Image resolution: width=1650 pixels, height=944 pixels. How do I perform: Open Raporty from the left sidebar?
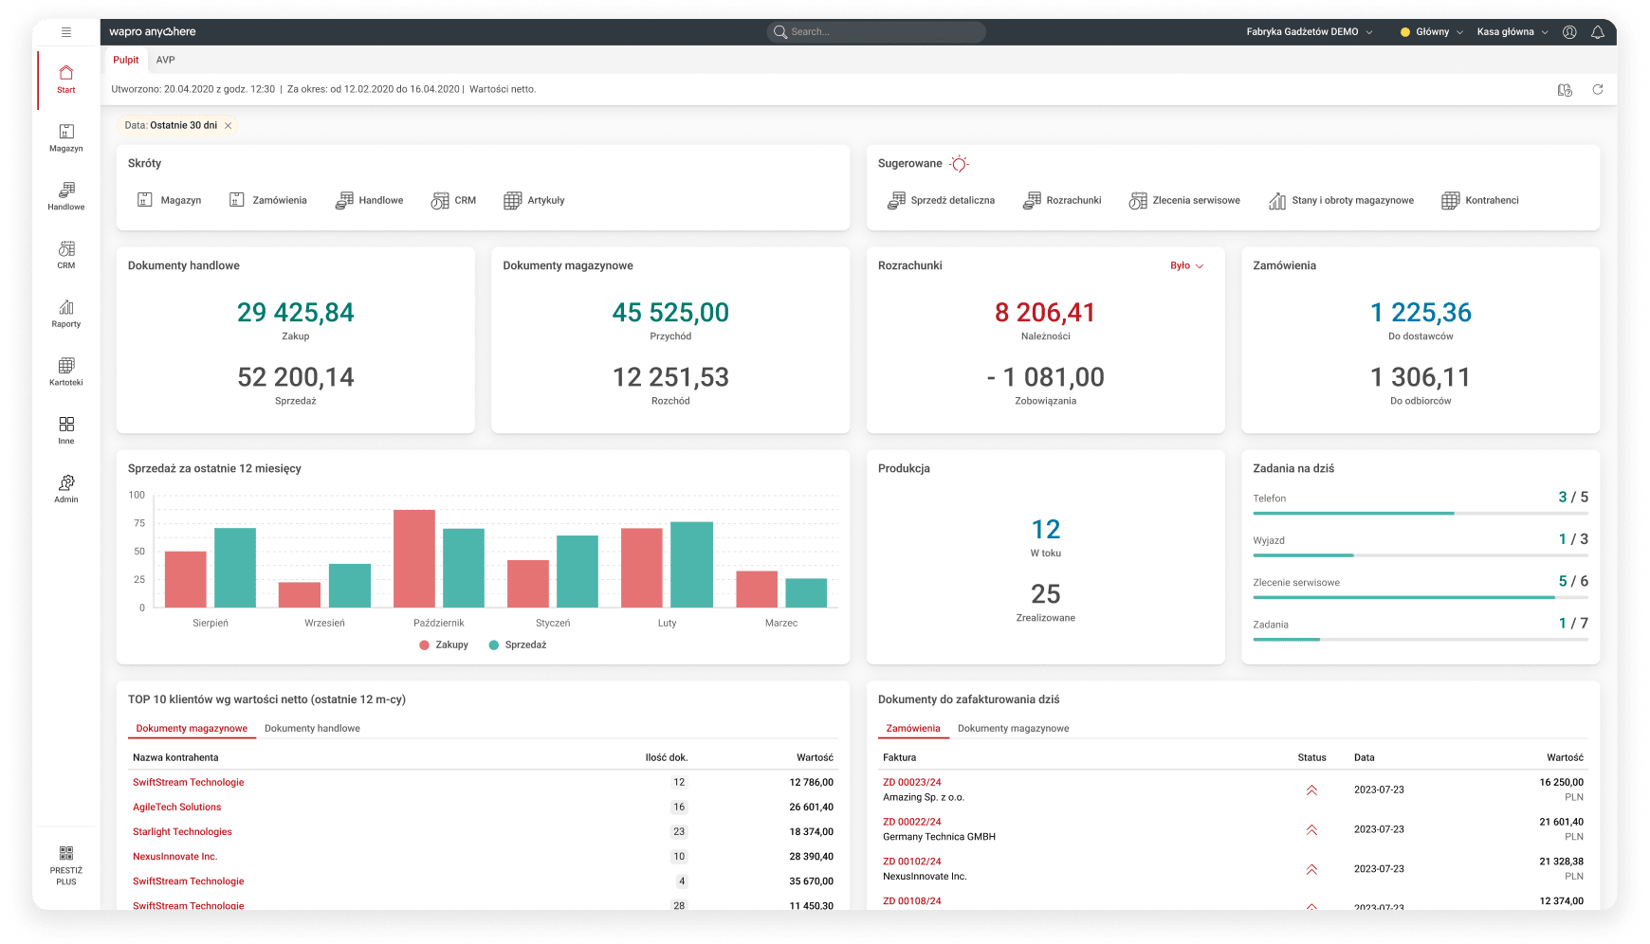65,313
